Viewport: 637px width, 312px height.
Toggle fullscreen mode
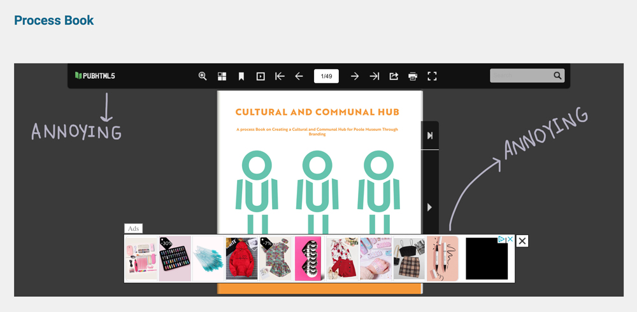pos(432,76)
